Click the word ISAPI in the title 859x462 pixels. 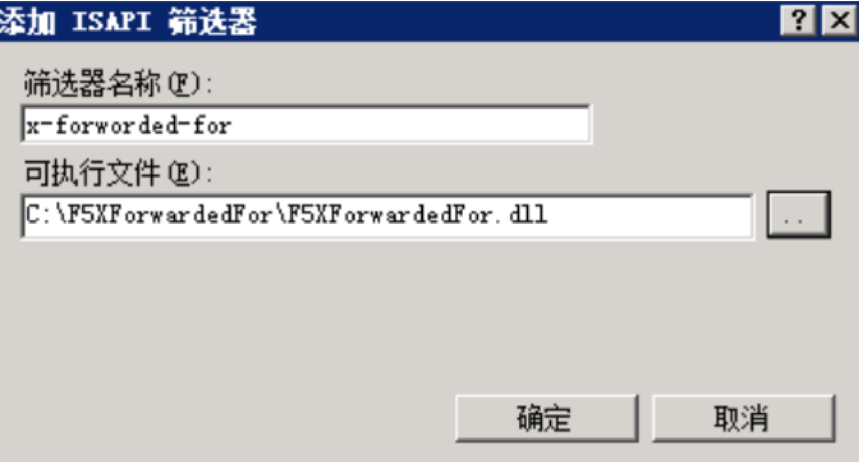point(111,21)
